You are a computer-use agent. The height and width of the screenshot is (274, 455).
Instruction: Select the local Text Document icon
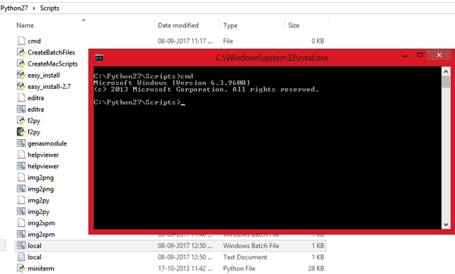click(x=21, y=257)
